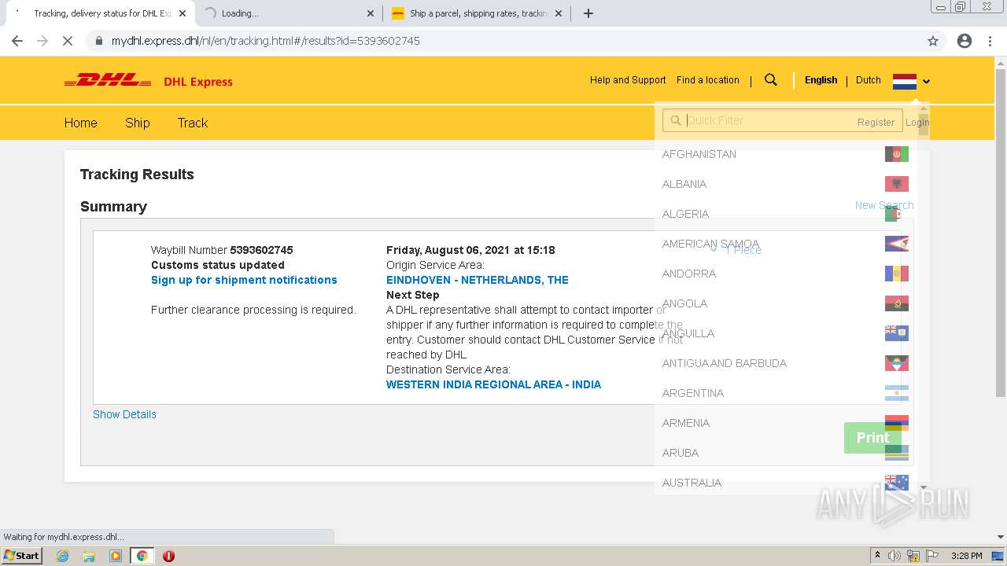Close the Tracking delivery status tab
Screen dimensions: 1007x566
click(182, 13)
